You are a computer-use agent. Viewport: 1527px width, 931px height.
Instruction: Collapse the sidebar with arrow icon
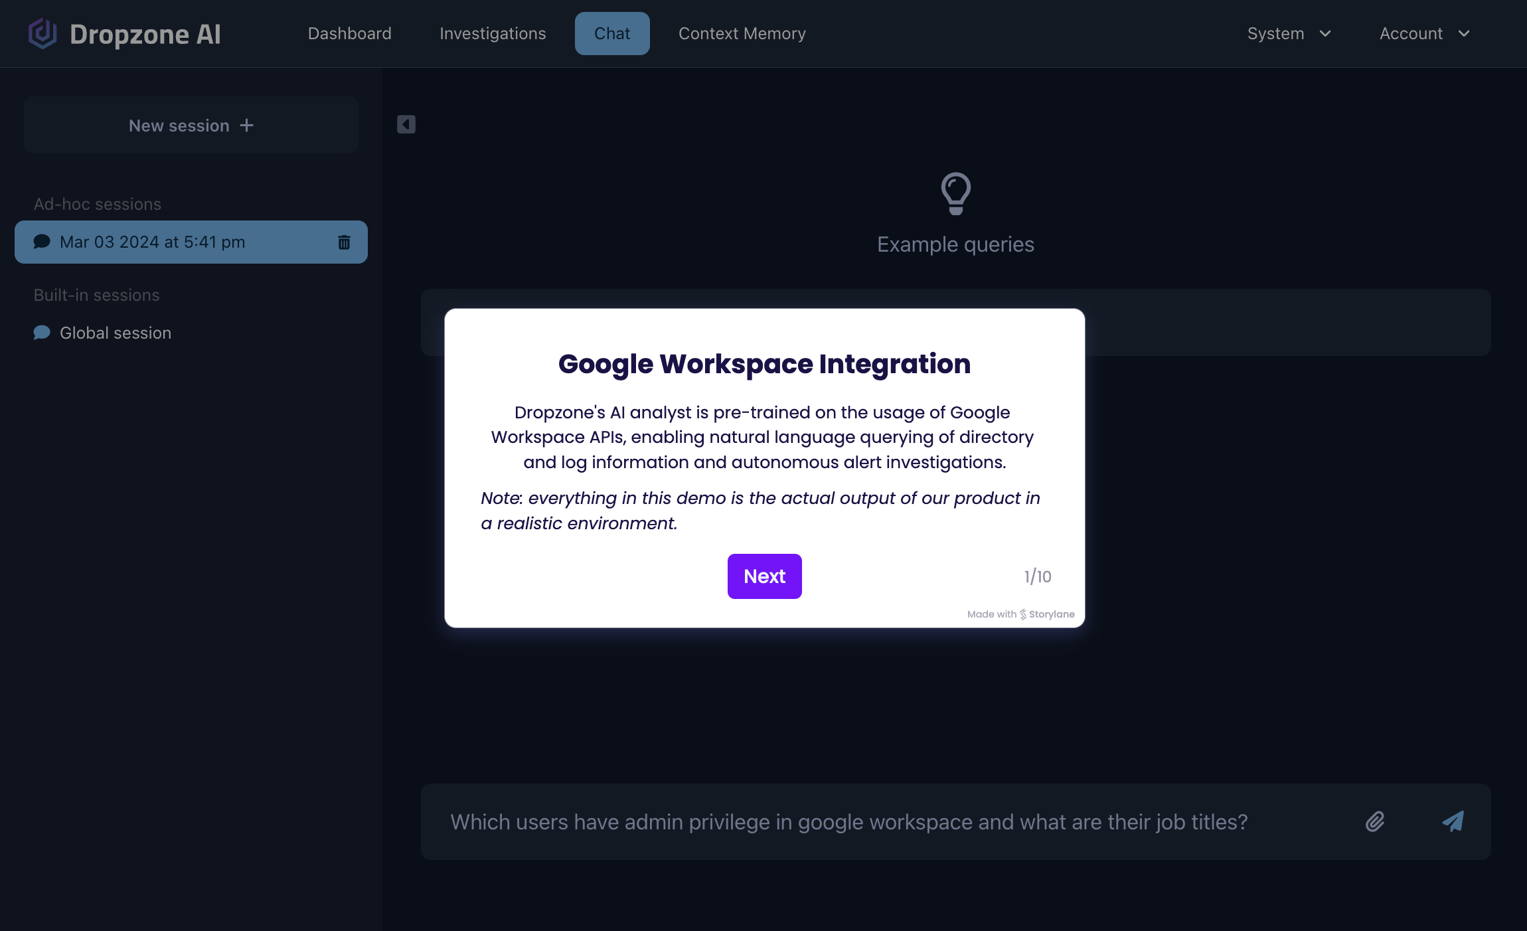tap(406, 125)
